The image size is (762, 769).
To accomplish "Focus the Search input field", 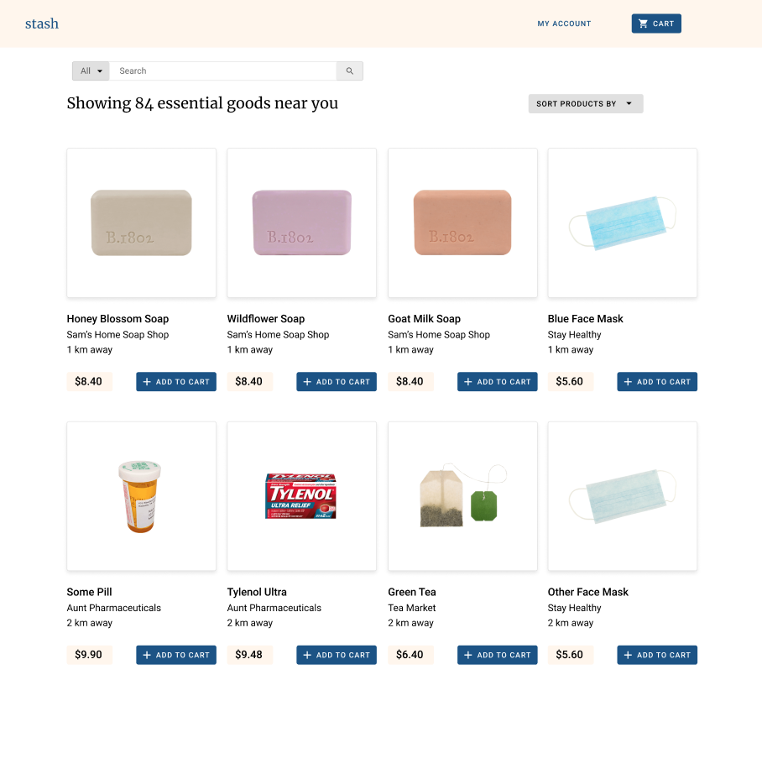I will coord(222,71).
